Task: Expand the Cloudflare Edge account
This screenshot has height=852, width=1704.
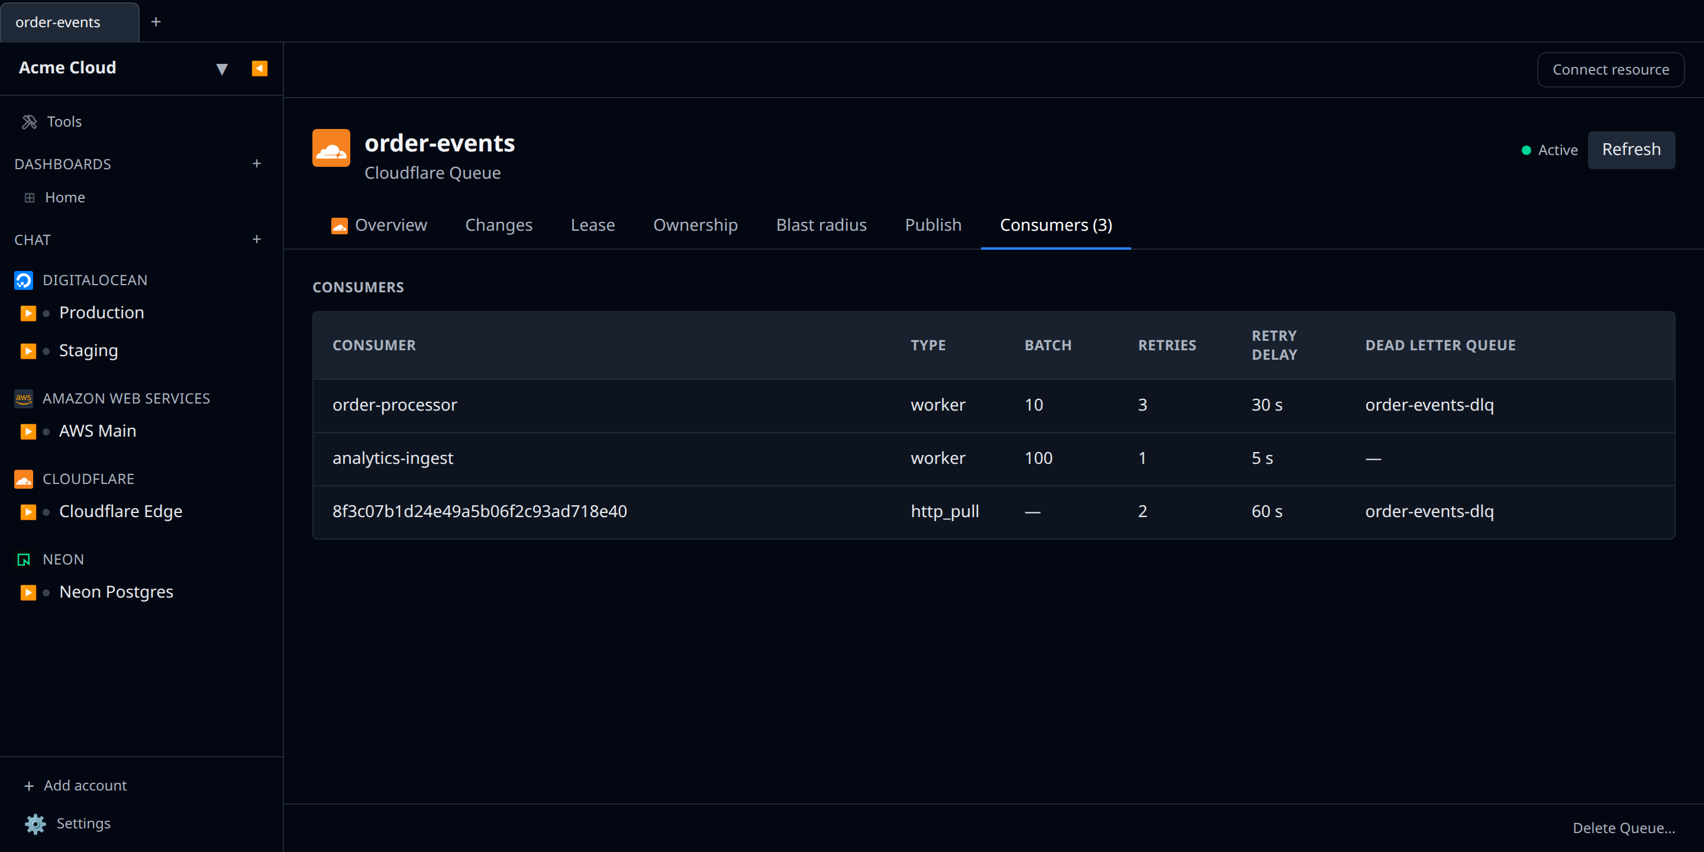Action: [28, 512]
